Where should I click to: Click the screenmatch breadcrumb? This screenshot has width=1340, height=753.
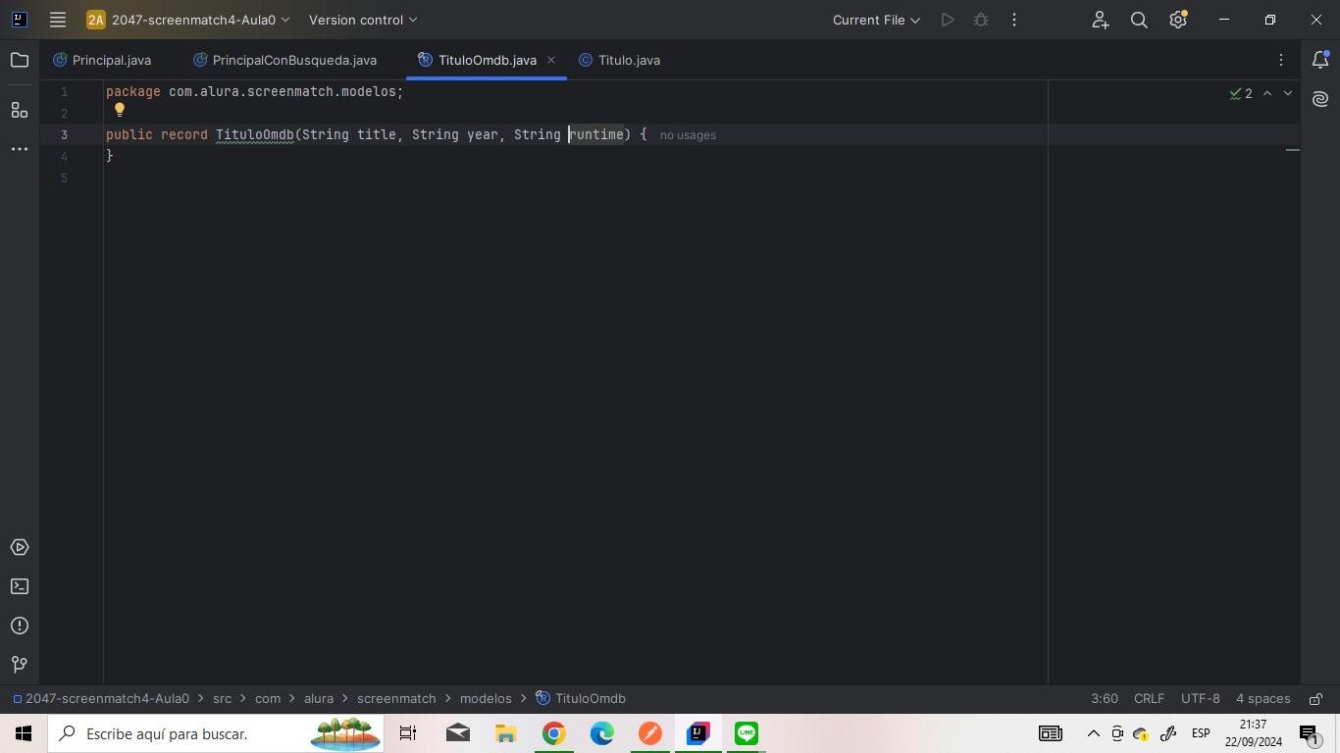point(396,699)
